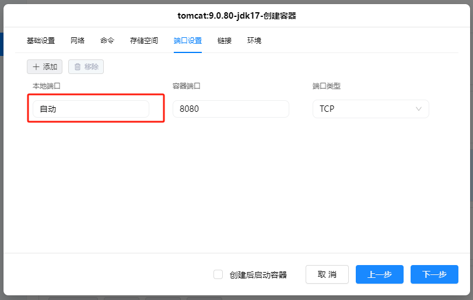Click the dialog title tomcat:9.0.80-jdk17-创建容器
The image size is (473, 300).
237,16
